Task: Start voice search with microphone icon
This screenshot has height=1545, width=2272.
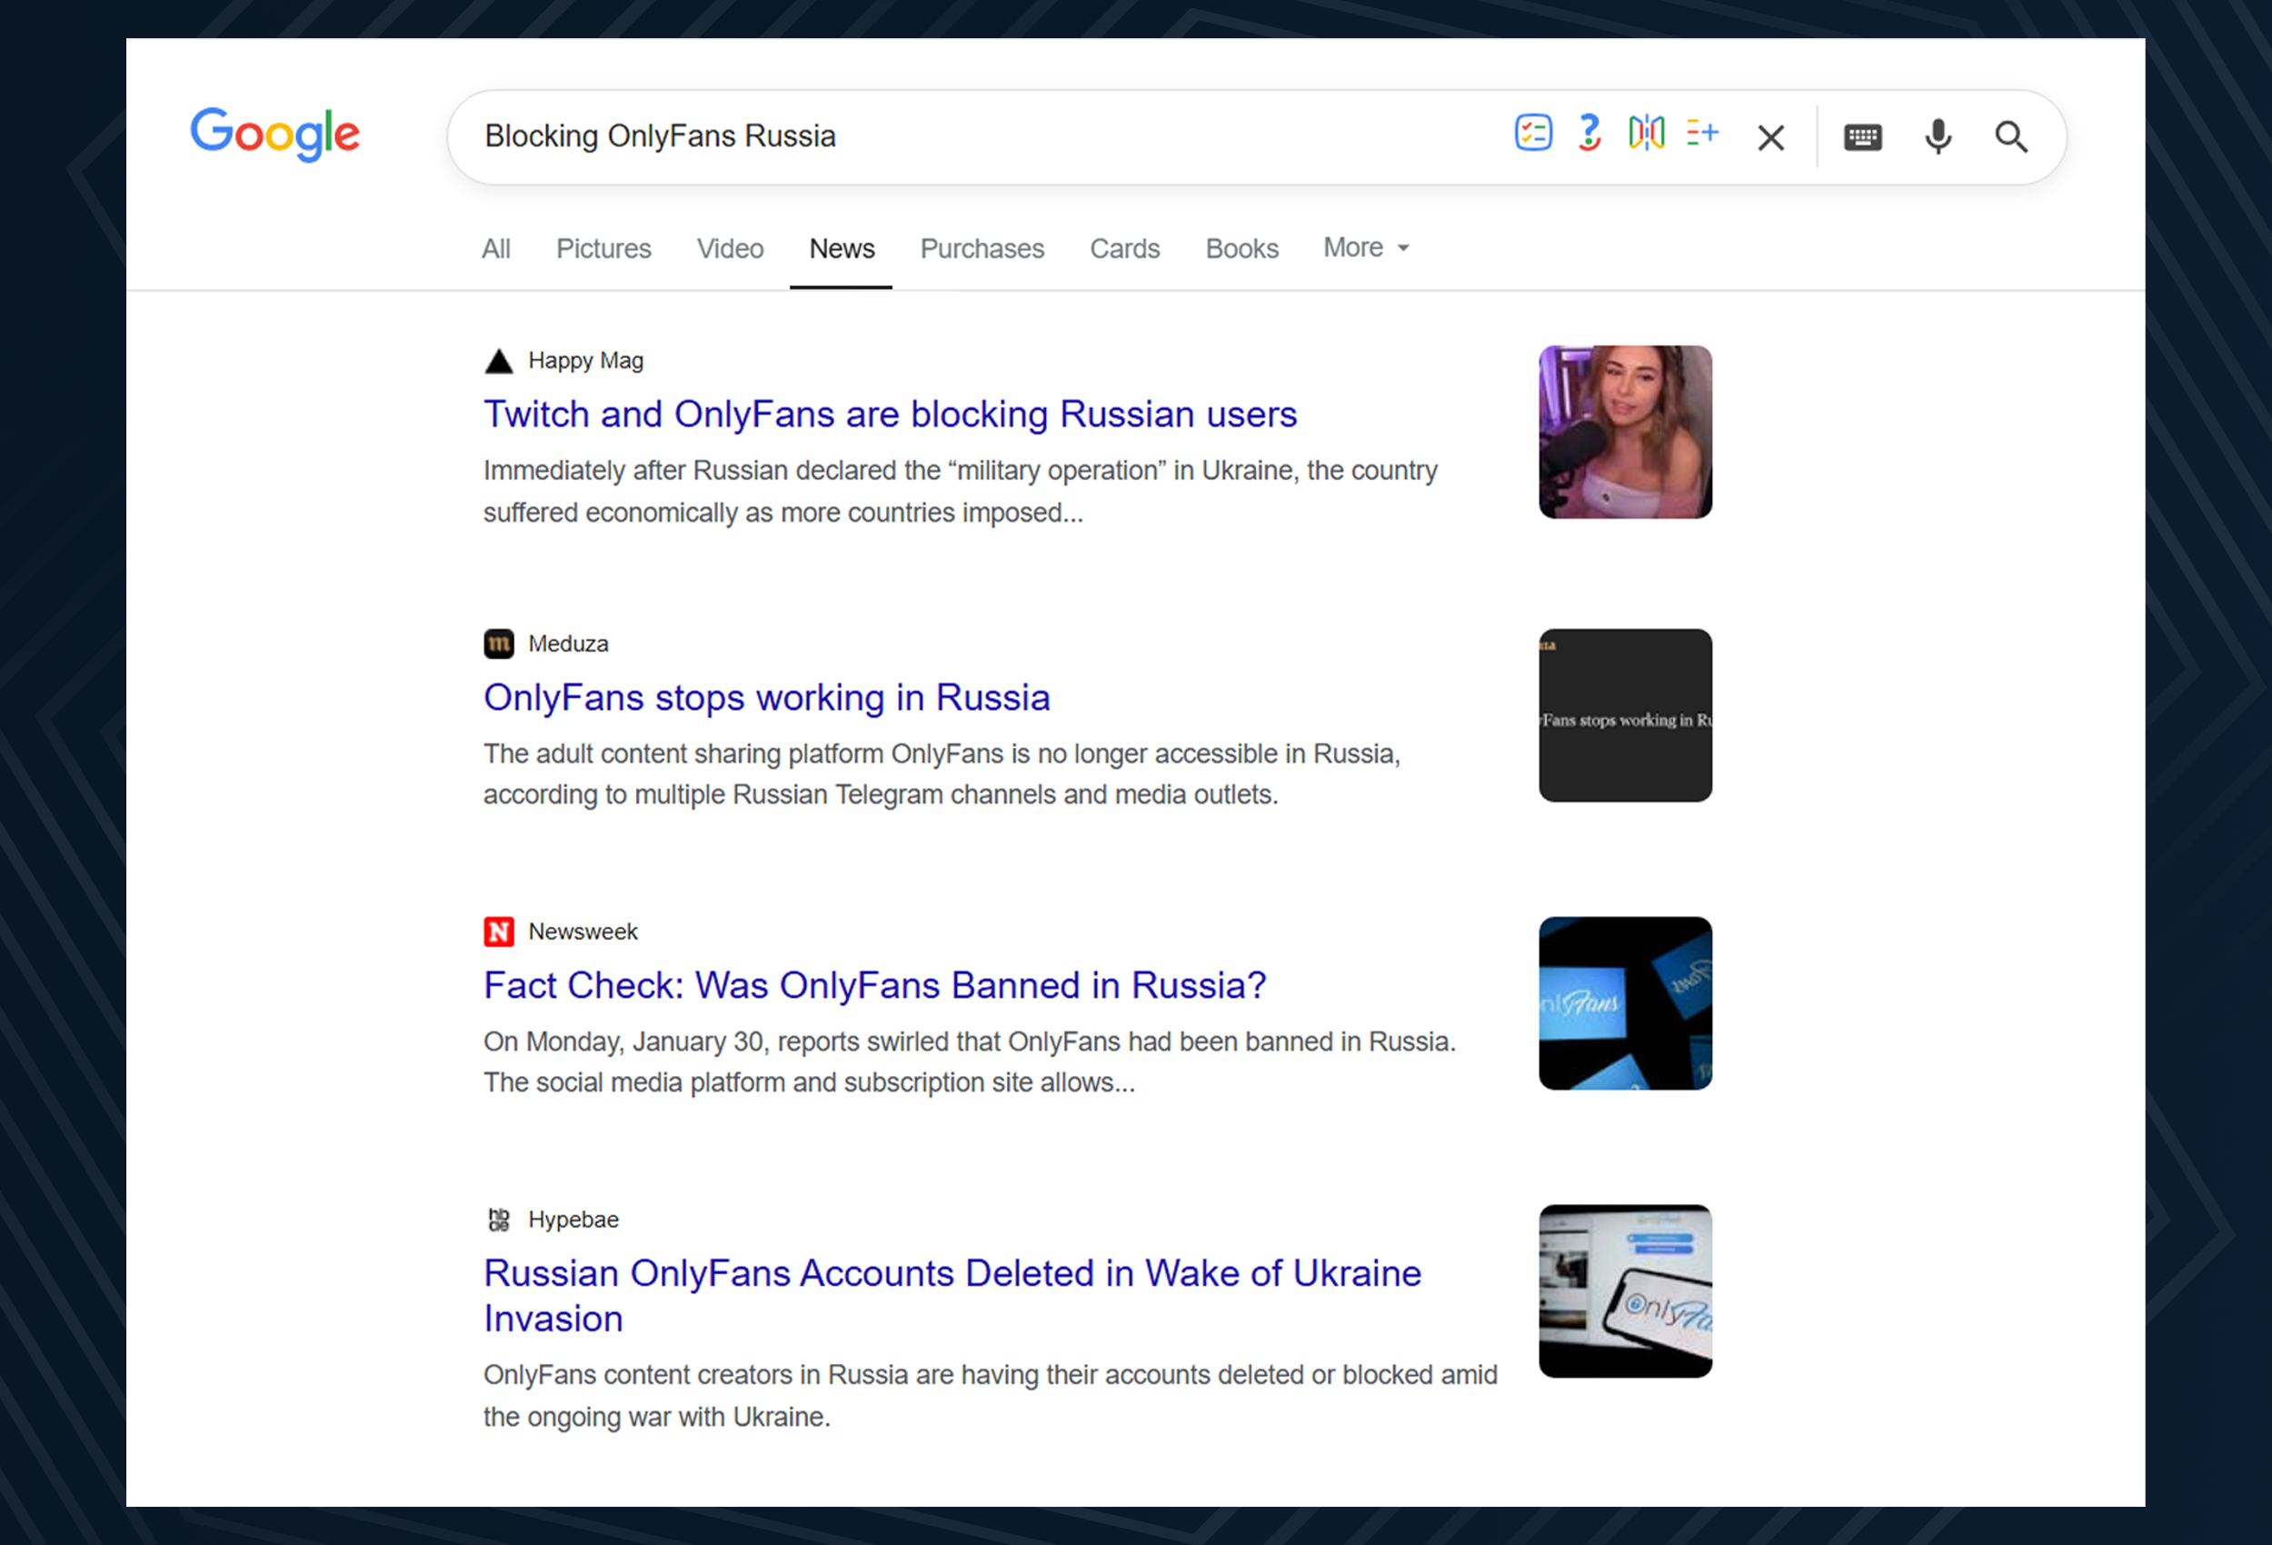Action: 1938,137
